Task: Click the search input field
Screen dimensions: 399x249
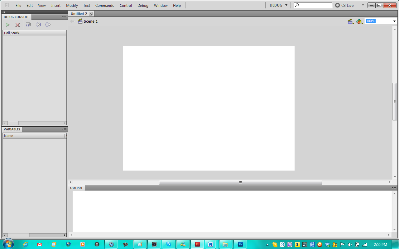Action: [x=313, y=5]
